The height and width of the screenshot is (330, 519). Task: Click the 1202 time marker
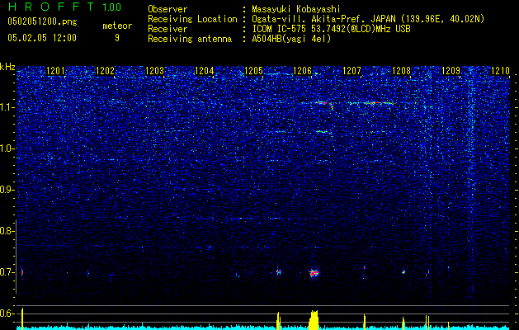click(x=105, y=71)
